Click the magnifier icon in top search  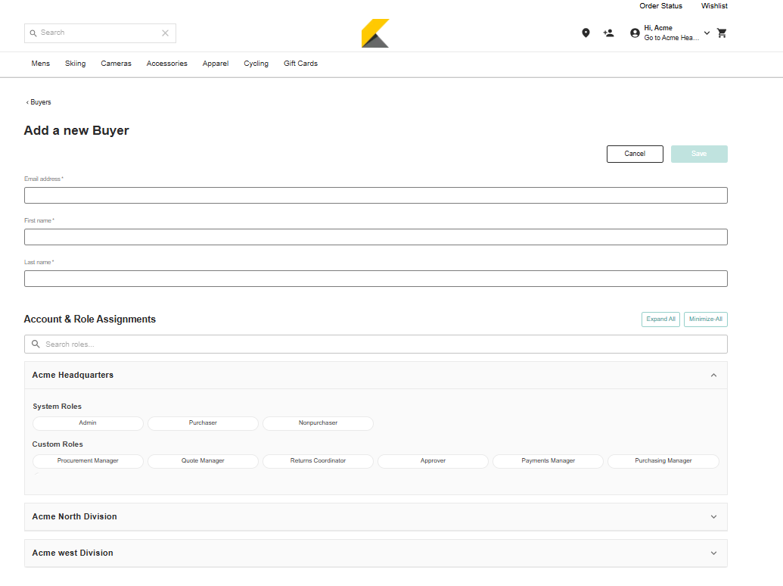pyautogui.click(x=33, y=33)
